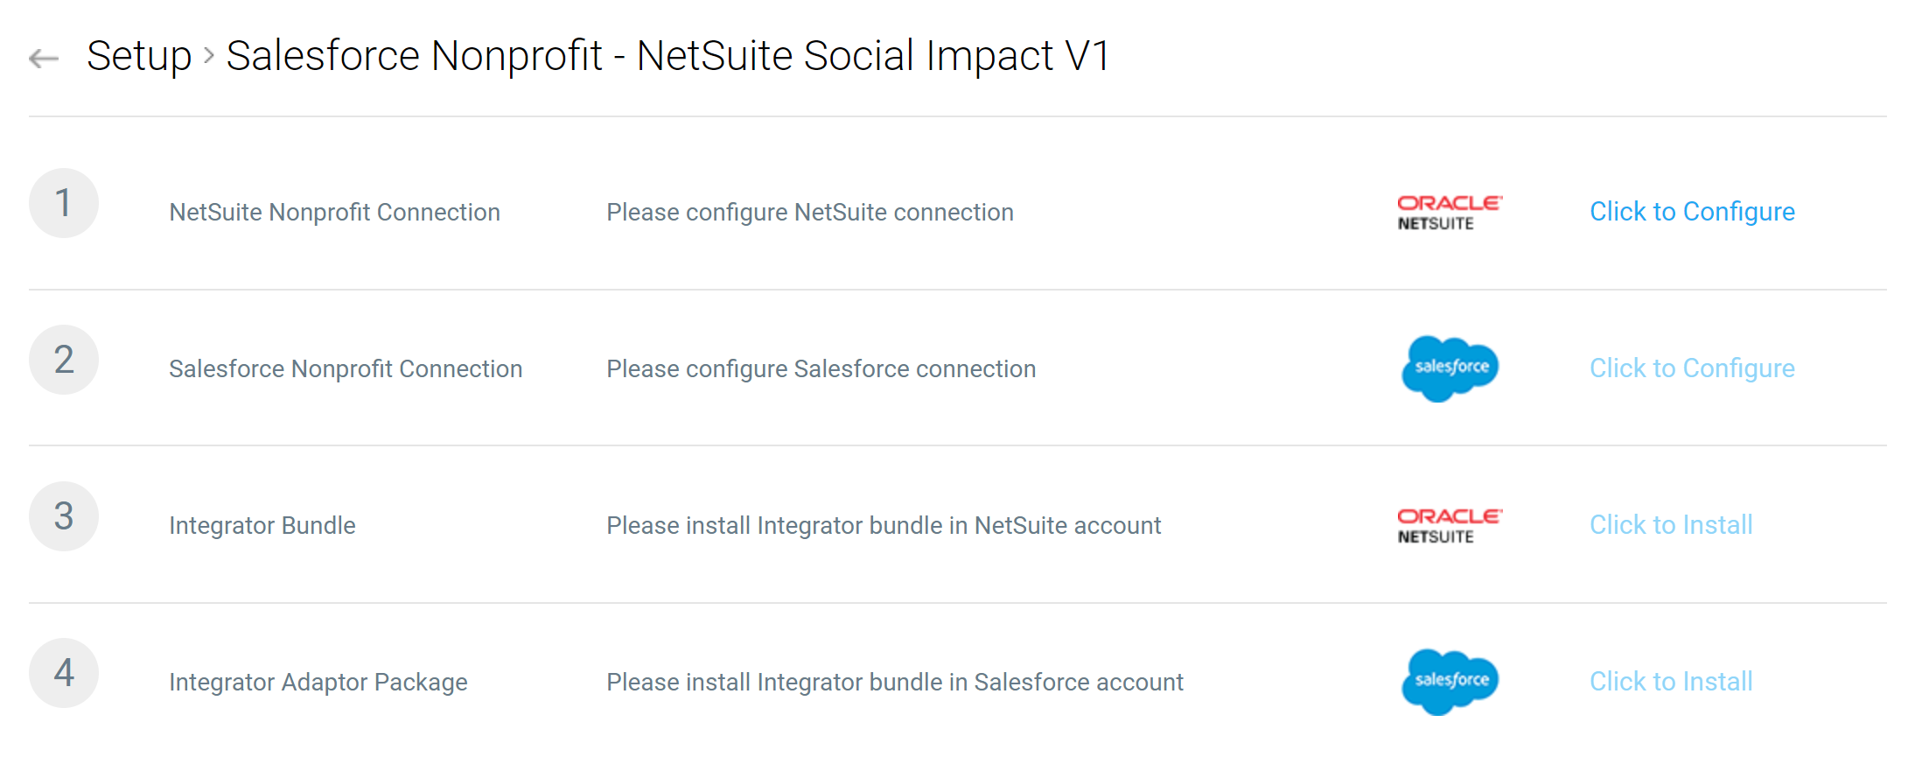Click the back arrow icon
1915x757 pixels.
[44, 59]
